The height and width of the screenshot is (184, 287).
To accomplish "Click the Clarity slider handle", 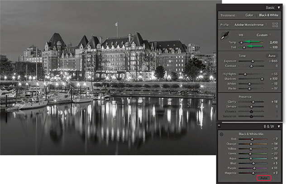I will pyautogui.click(x=254, y=102).
